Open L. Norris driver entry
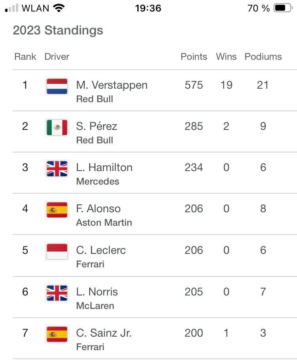 coord(97,292)
